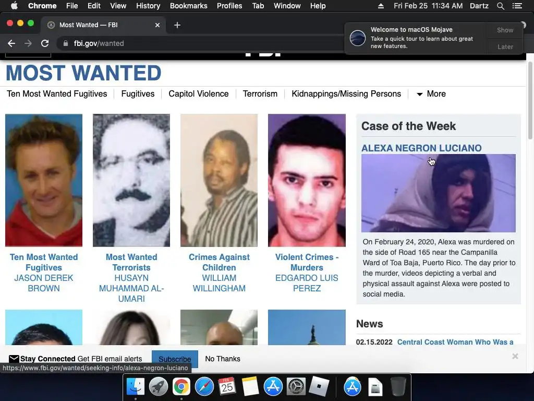Open Alexa Negron Luciano case image
This screenshot has width=534, height=401.
(x=439, y=193)
